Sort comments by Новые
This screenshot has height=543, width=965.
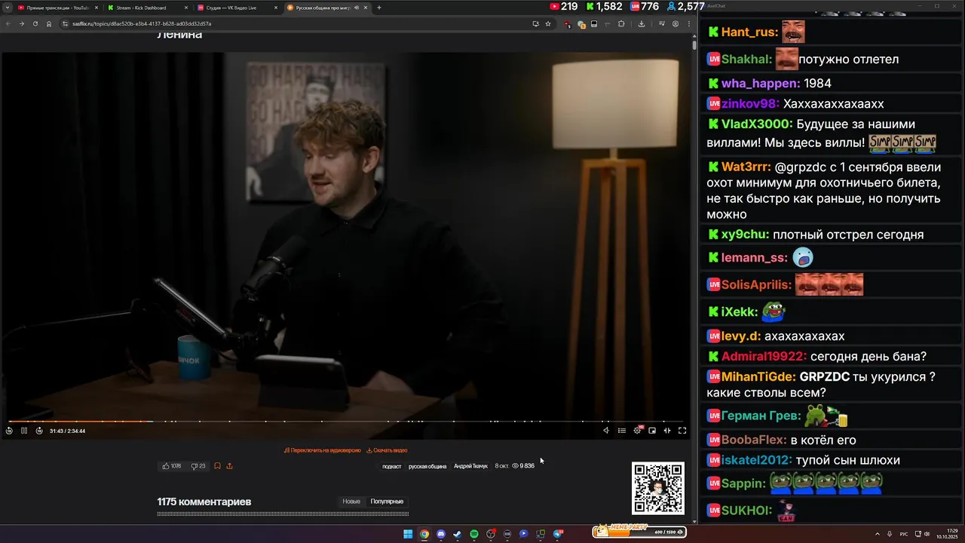(351, 502)
